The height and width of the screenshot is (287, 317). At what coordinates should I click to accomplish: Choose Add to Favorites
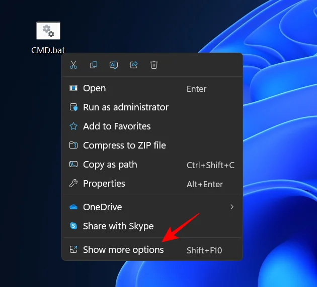point(152,126)
